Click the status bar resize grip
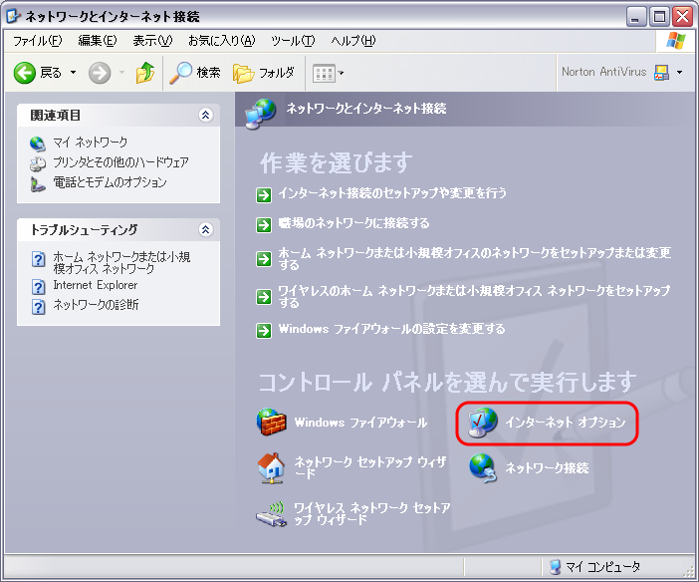This screenshot has height=582, width=699. (689, 571)
